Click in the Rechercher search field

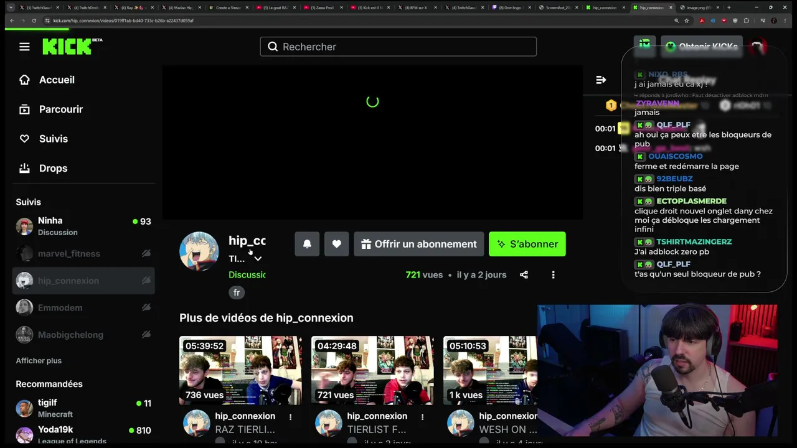(398, 47)
